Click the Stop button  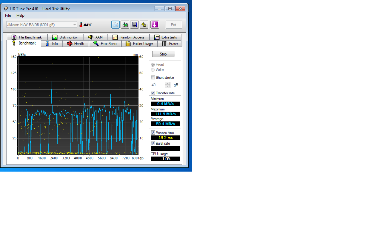tap(164, 54)
